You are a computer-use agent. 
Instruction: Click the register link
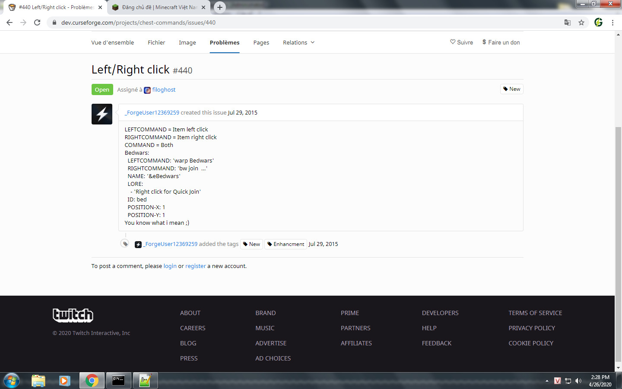196,266
